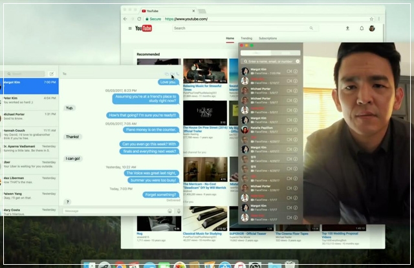The height and width of the screenshot is (268, 414).
Task: Open the Michael Porter conversation in Messages
Action: pyautogui.click(x=29, y=118)
